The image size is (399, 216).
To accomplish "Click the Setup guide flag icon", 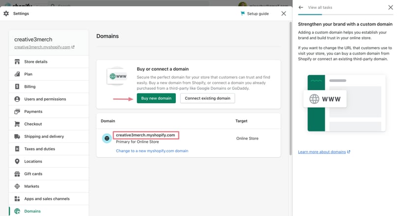I will pos(243,13).
